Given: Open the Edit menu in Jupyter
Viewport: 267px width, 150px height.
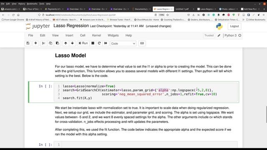Looking at the screenshot, I should point(43,35).
